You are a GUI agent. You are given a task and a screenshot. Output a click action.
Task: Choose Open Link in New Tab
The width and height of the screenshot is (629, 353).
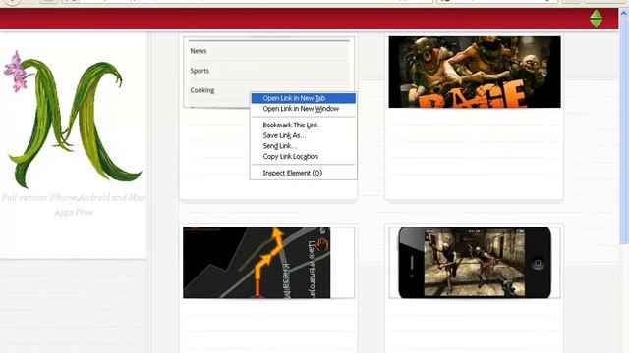click(x=304, y=98)
